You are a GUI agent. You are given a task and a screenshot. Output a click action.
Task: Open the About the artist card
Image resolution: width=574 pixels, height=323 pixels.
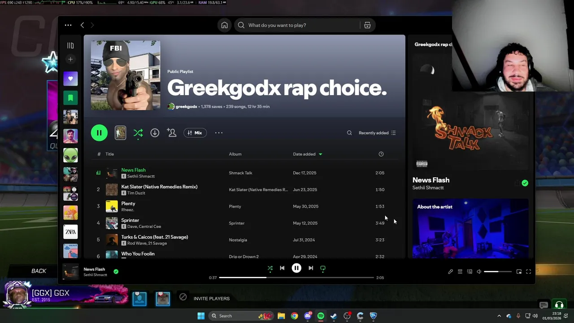470,229
